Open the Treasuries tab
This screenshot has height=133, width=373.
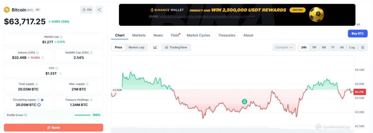(227, 35)
